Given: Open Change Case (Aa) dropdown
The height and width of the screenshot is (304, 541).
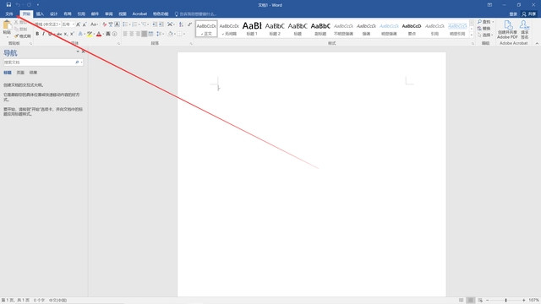Looking at the screenshot, I should point(94,24).
